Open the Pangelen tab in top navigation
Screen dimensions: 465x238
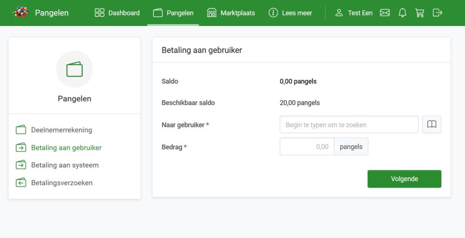[x=173, y=13]
